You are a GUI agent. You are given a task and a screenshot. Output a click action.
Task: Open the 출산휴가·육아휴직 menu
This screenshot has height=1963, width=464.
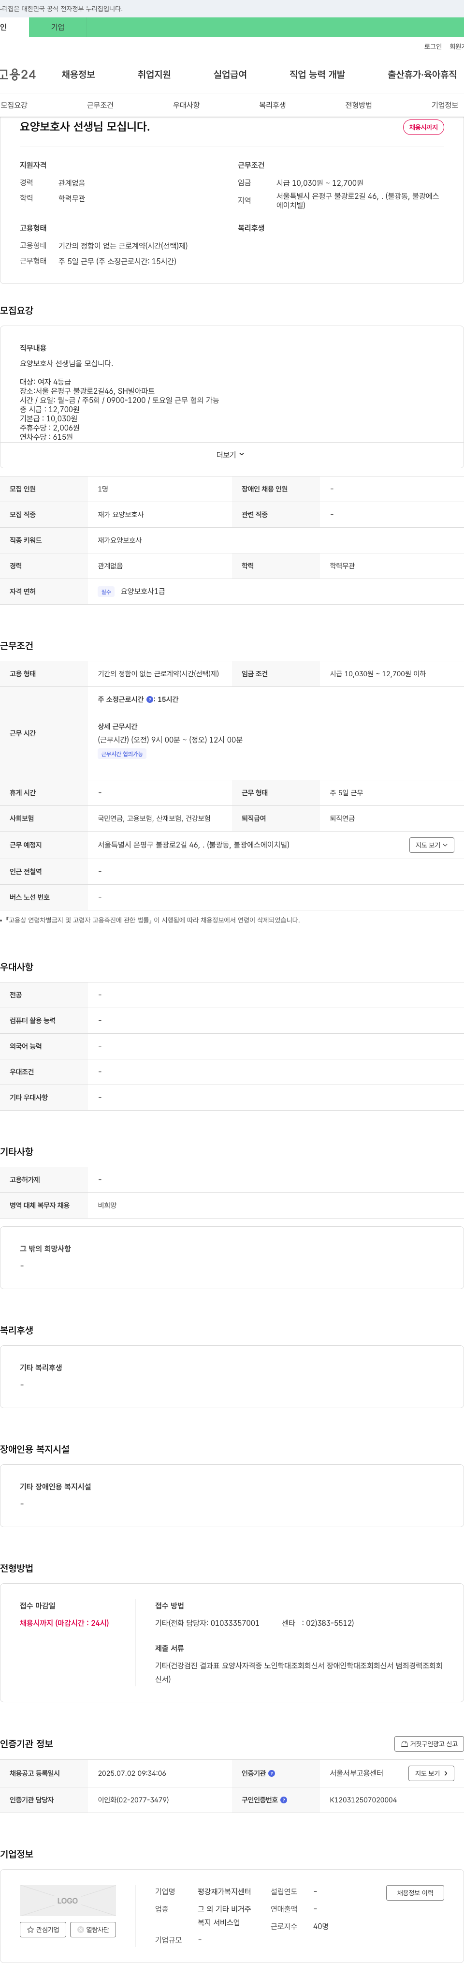coord(422,74)
